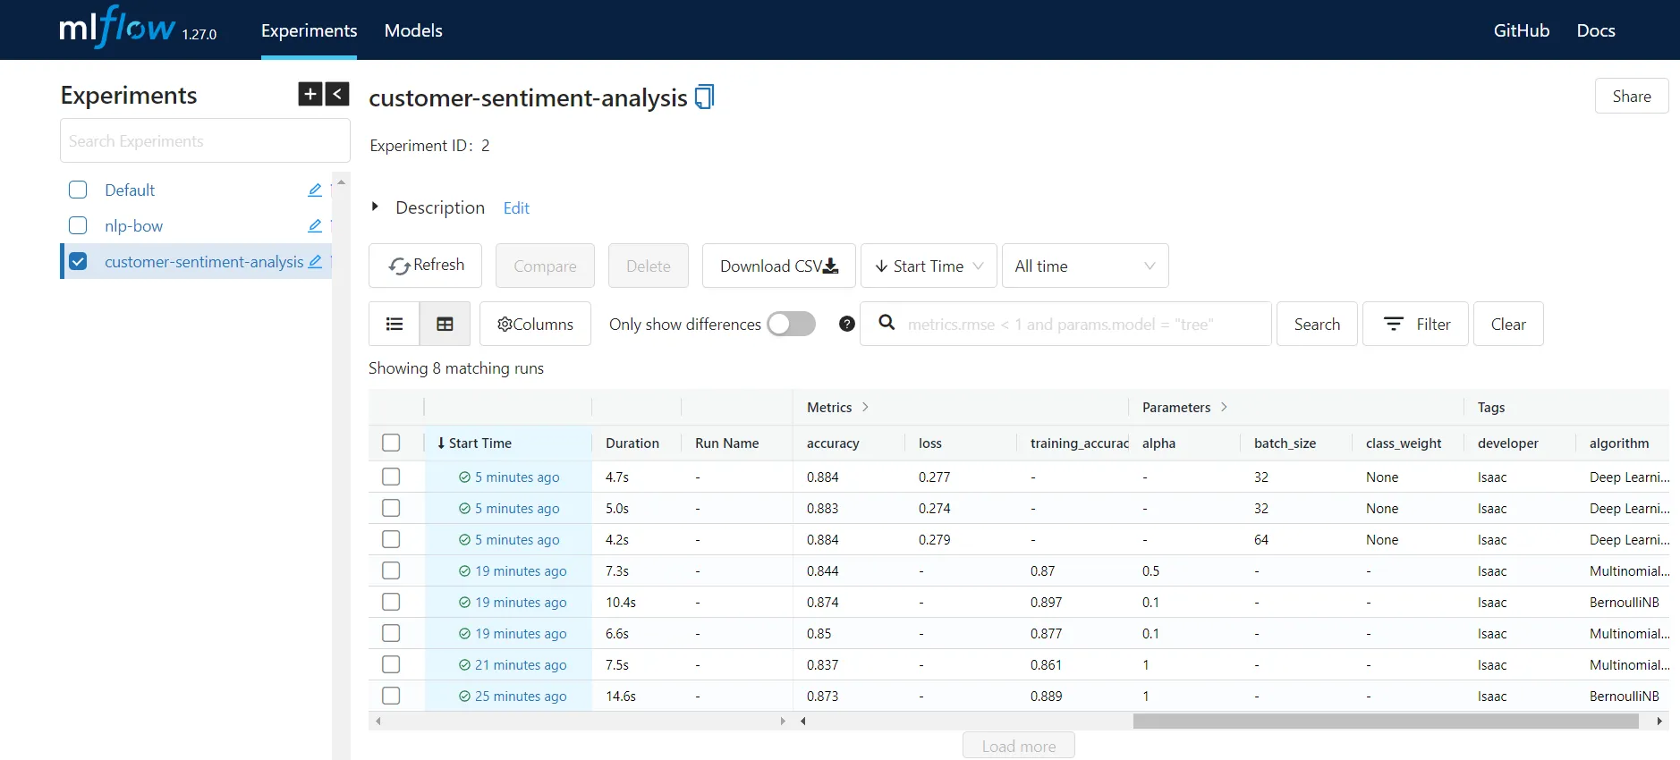The width and height of the screenshot is (1680, 760).
Task: Check the run started 21 minutes ago
Action: (x=391, y=664)
